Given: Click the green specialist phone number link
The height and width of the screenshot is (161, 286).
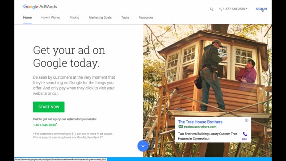Looking at the screenshot, I should [x=45, y=125].
